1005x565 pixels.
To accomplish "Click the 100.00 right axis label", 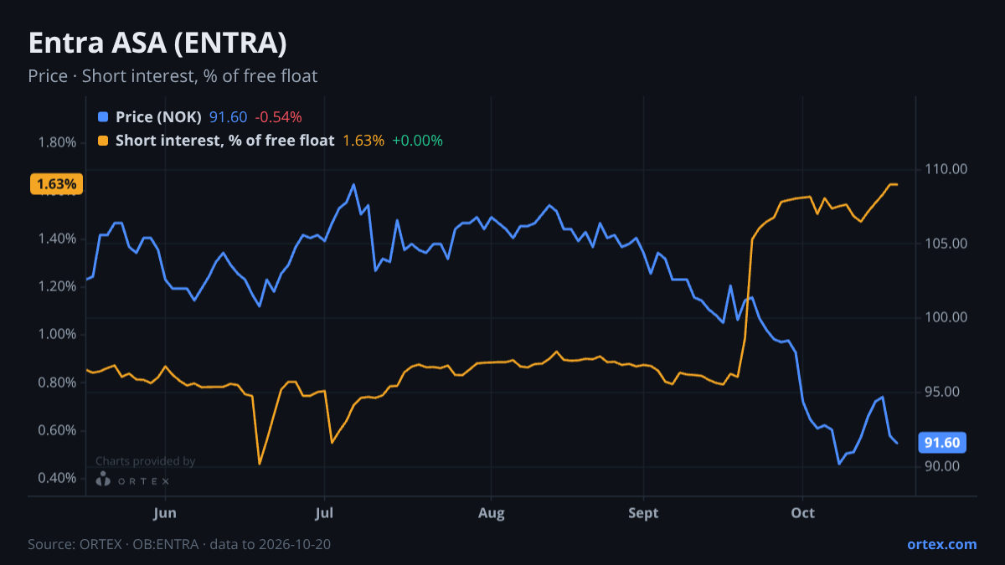I will (x=947, y=317).
